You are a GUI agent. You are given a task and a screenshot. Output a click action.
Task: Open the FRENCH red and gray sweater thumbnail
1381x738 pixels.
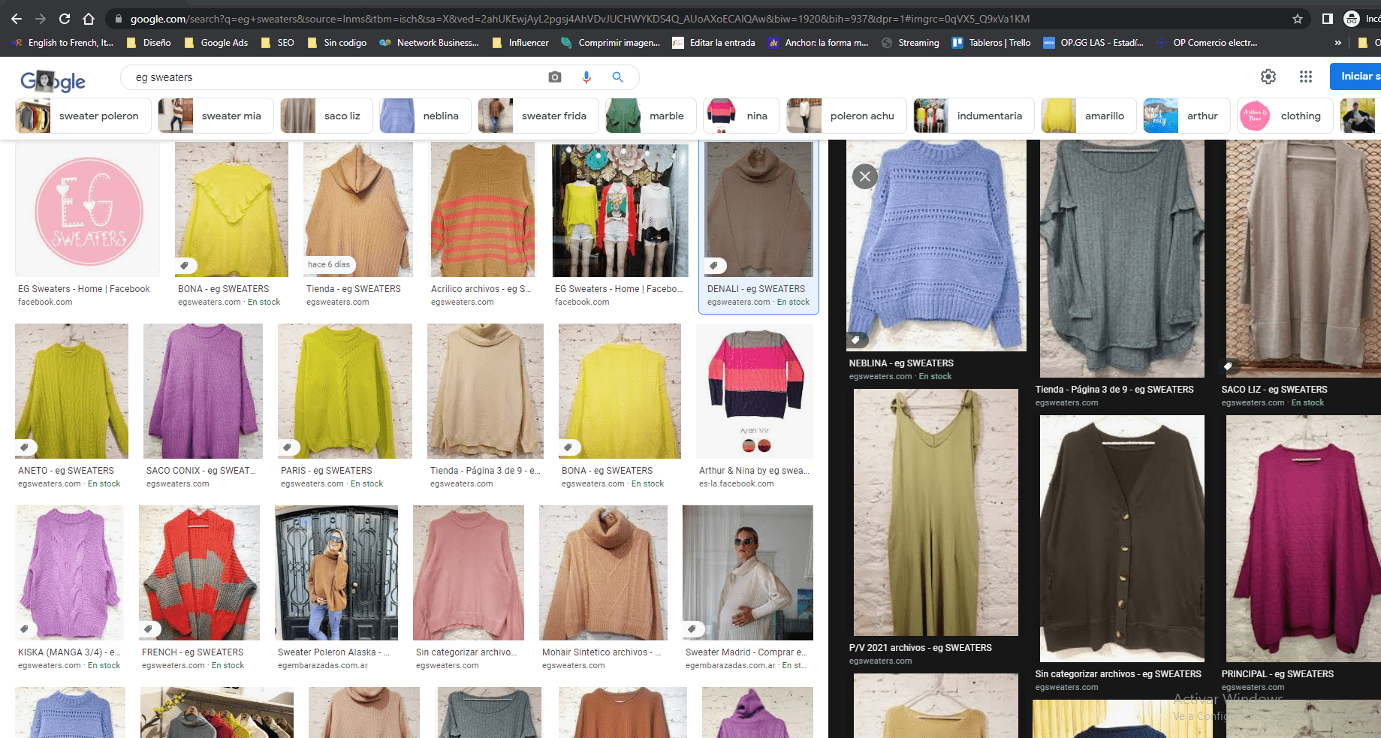(x=199, y=573)
